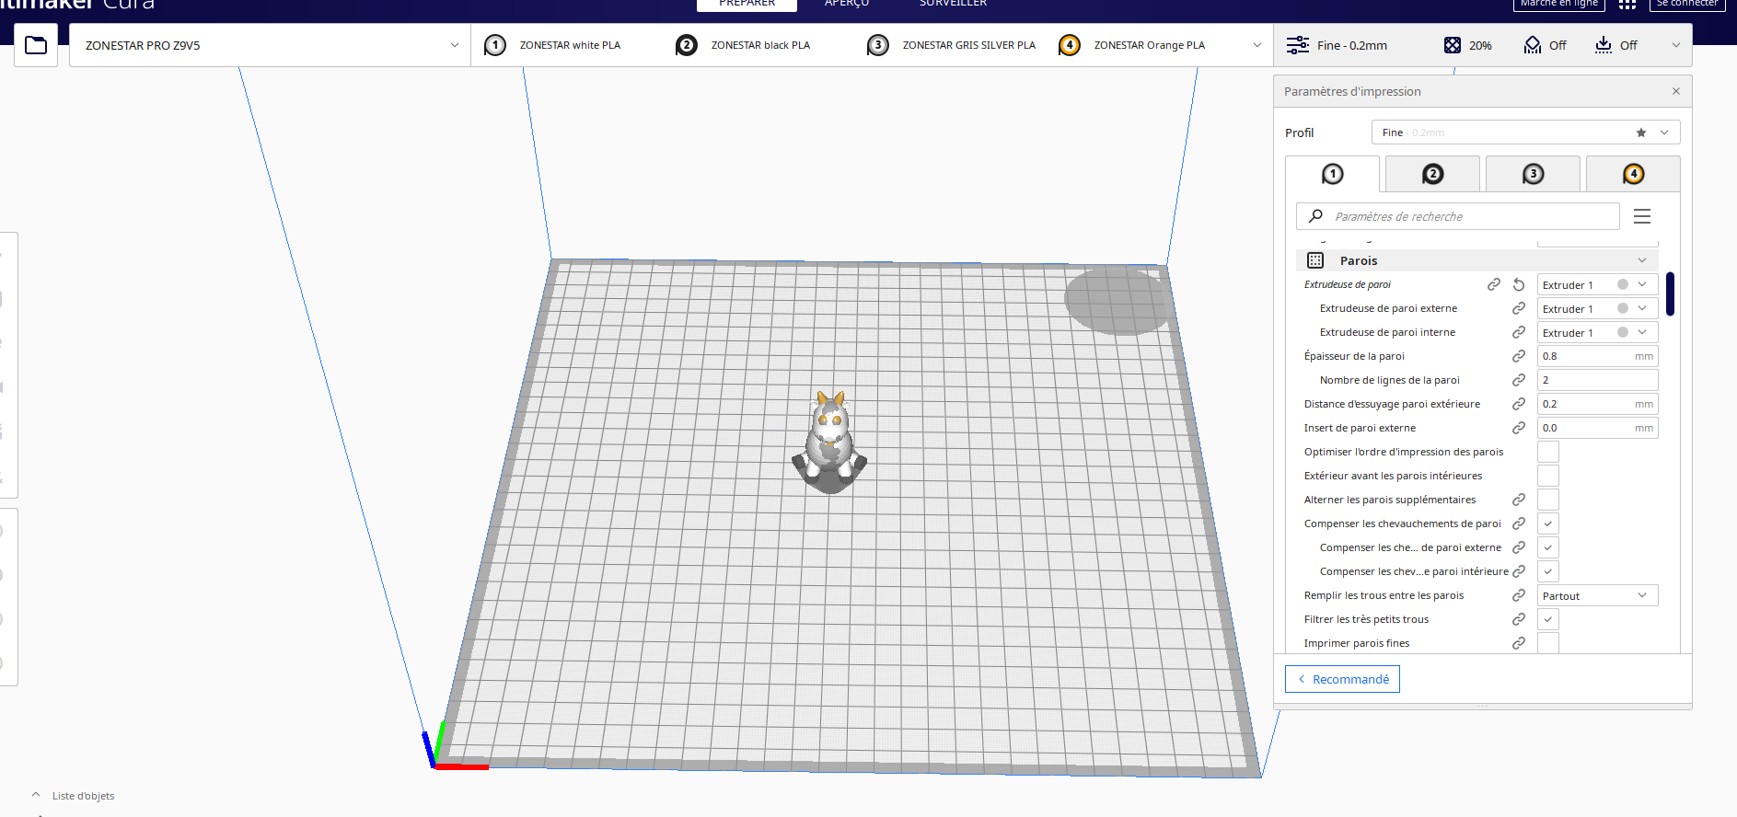Select extruder 2 ZONESTAR black PLA
The height and width of the screenshot is (817, 1737).
744,45
